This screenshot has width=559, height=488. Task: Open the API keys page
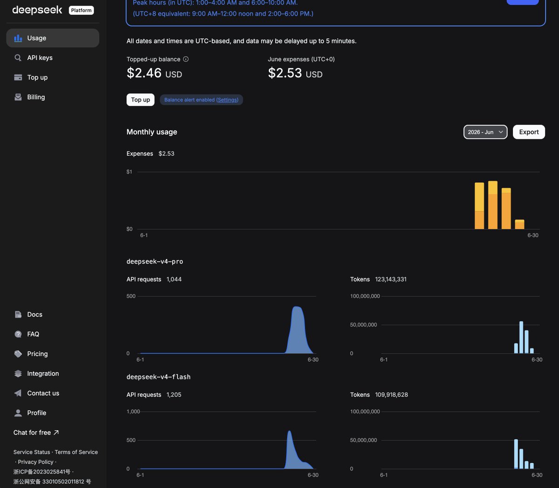click(53, 58)
